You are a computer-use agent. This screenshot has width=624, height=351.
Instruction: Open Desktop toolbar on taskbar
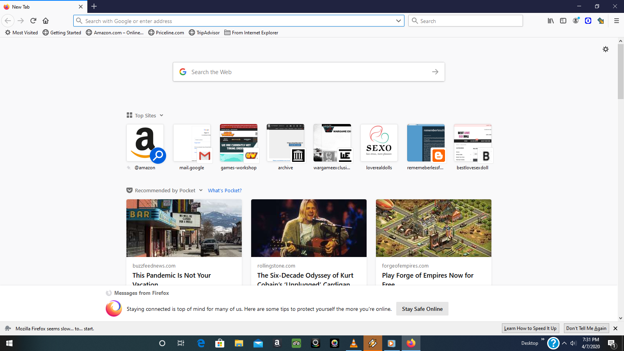tap(530, 343)
